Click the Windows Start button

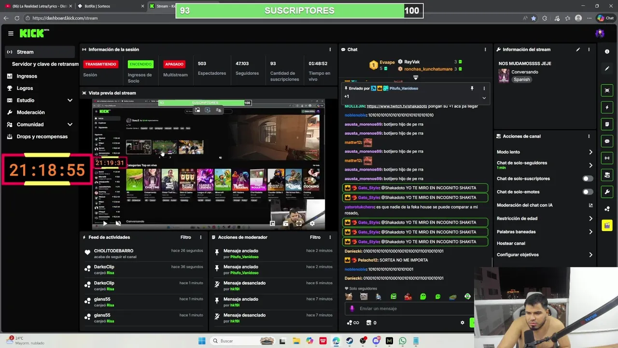(x=202, y=341)
